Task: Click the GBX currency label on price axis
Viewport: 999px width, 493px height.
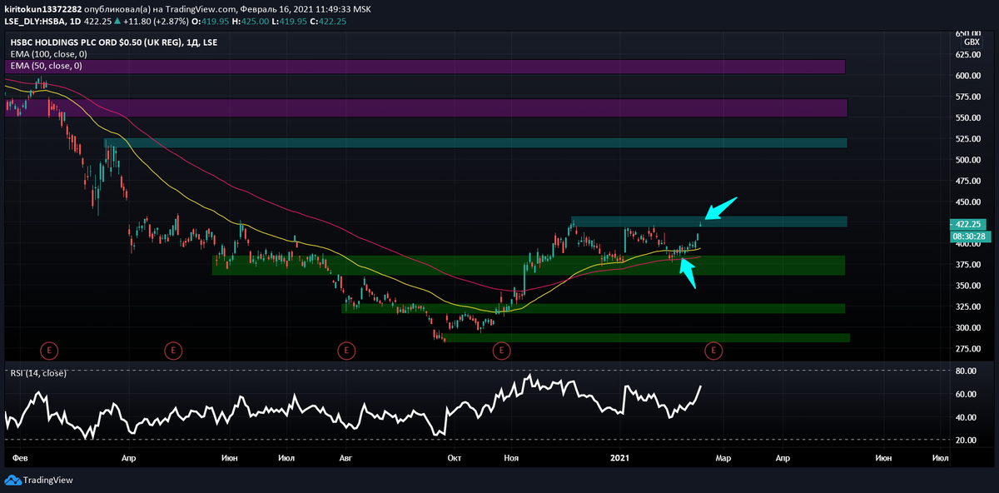Action: pyautogui.click(x=972, y=42)
